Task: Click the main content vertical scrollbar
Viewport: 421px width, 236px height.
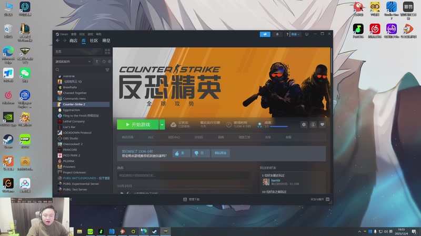Action: [332, 61]
